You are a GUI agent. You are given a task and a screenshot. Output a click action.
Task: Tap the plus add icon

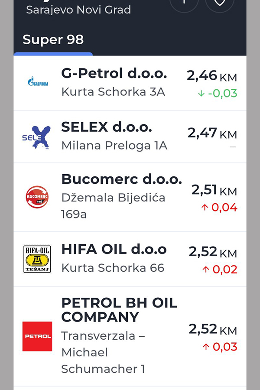click(x=184, y=2)
